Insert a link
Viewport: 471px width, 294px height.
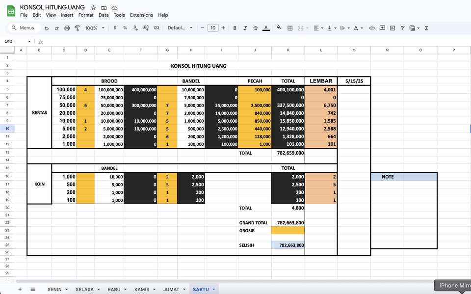(x=372, y=28)
